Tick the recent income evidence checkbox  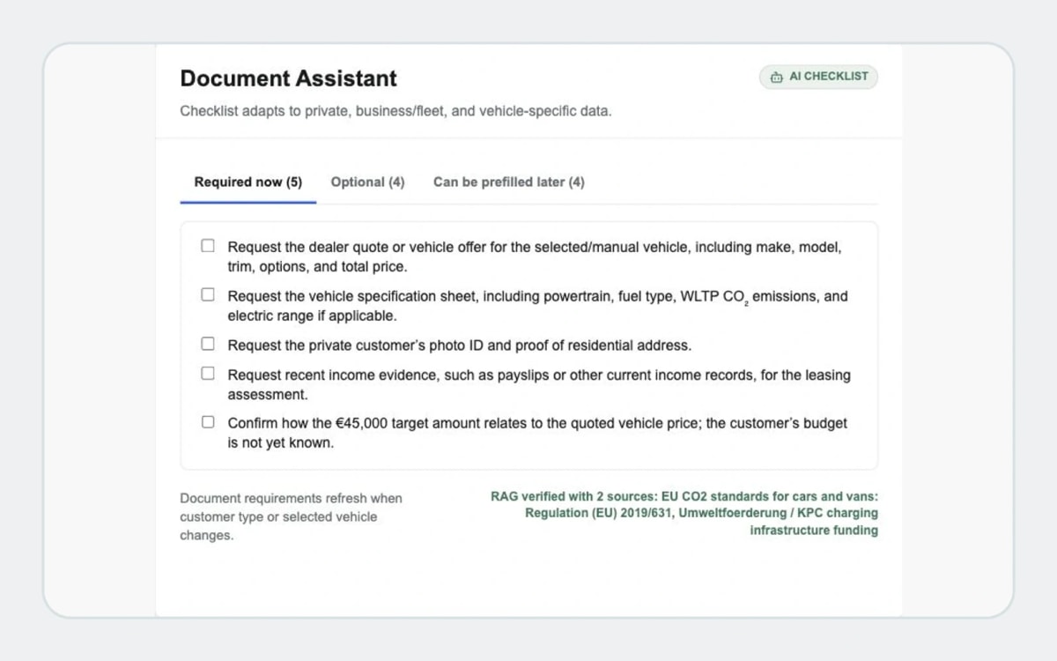click(x=208, y=373)
